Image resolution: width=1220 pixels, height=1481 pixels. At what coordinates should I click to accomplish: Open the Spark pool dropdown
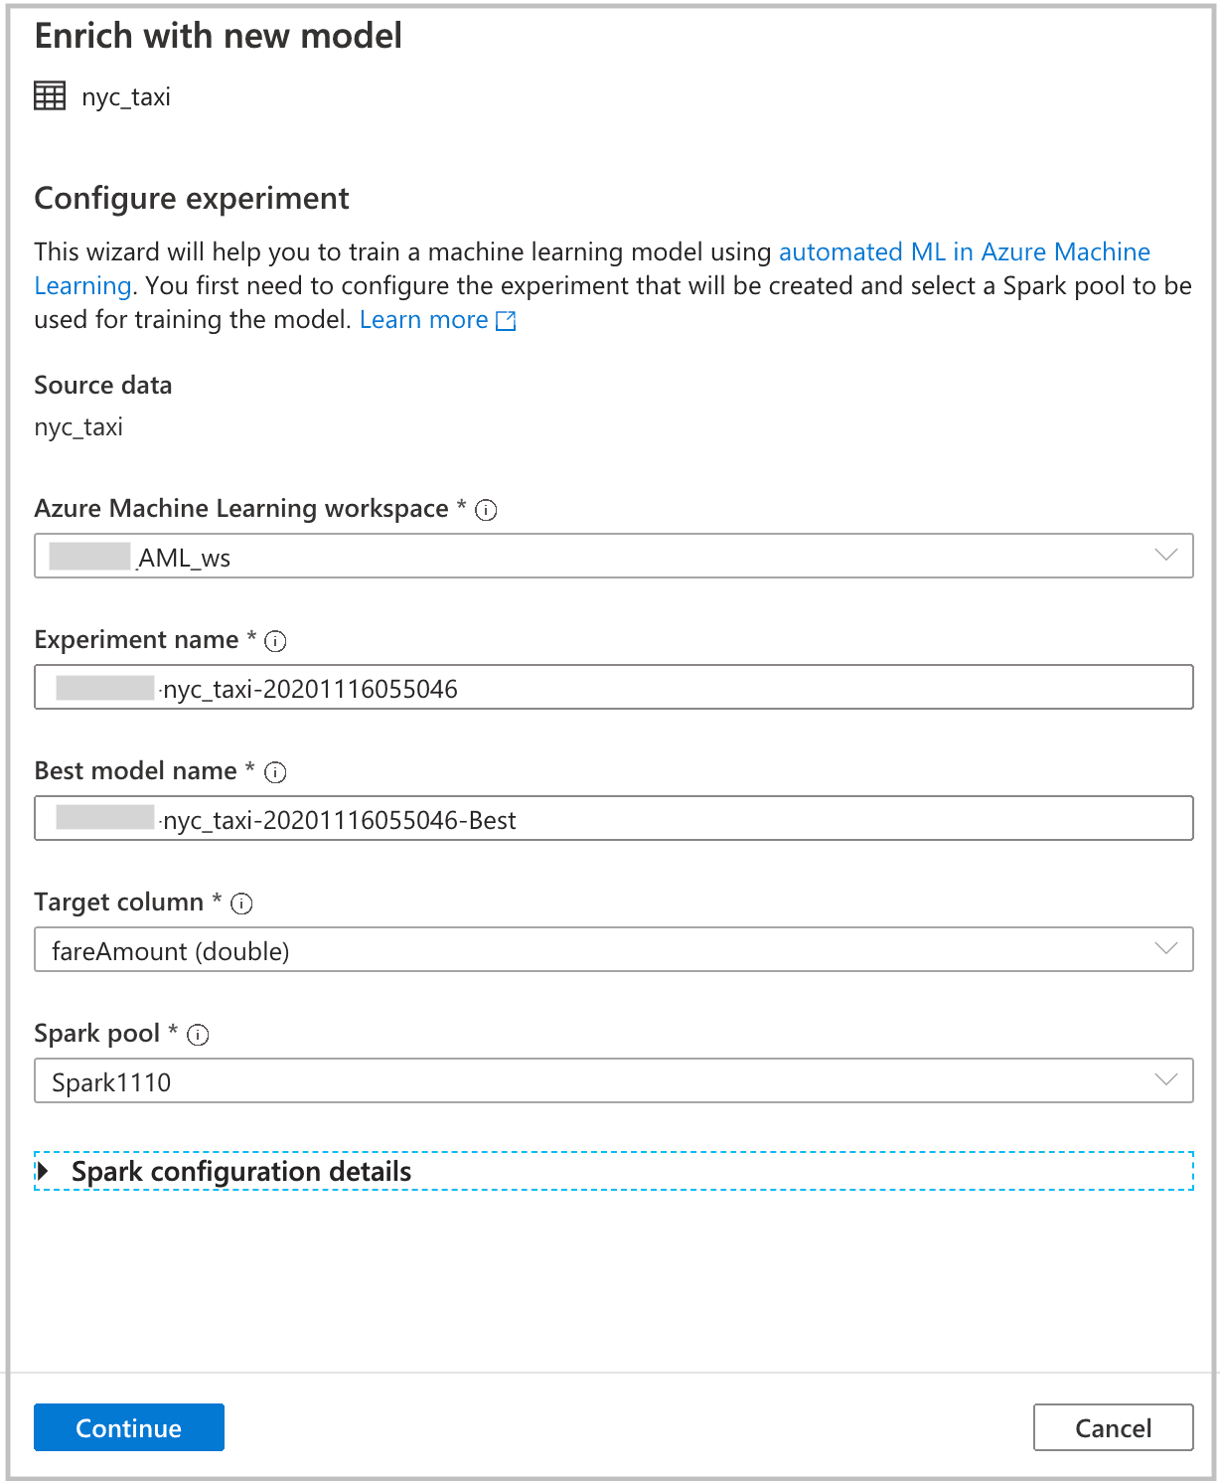pos(1164,1080)
